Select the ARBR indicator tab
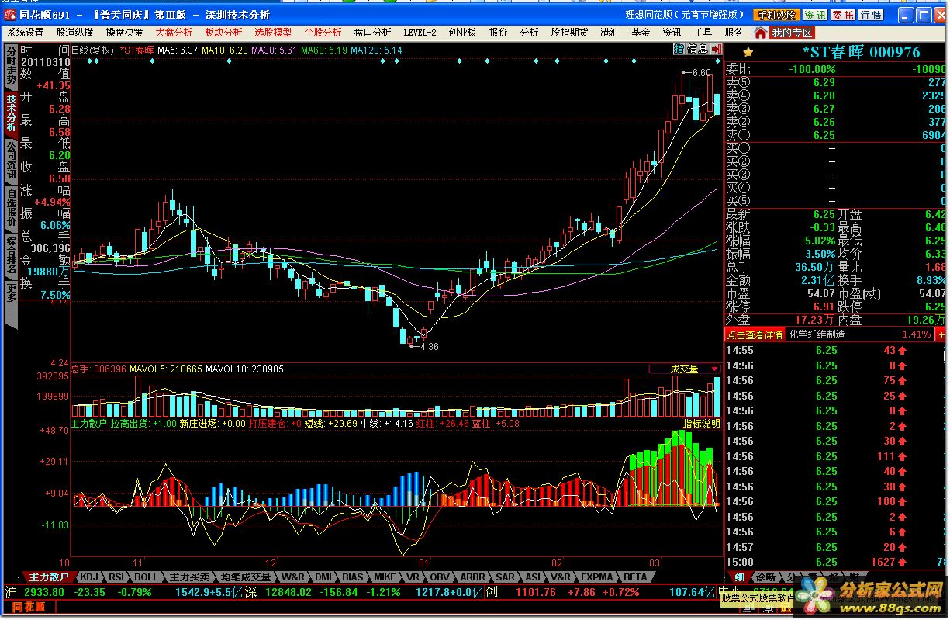The image size is (950, 620). point(472,577)
